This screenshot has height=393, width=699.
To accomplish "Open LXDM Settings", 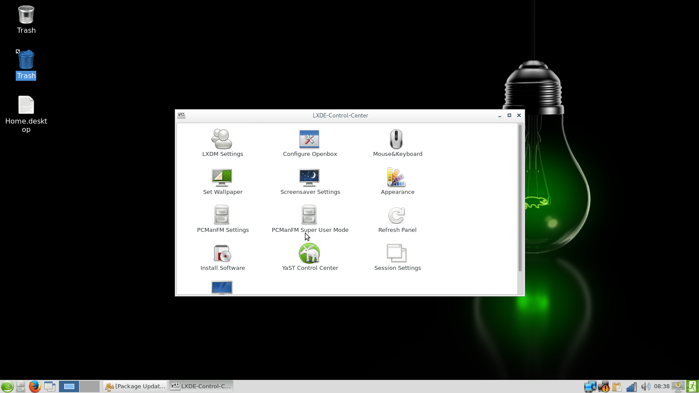I will click(x=222, y=140).
